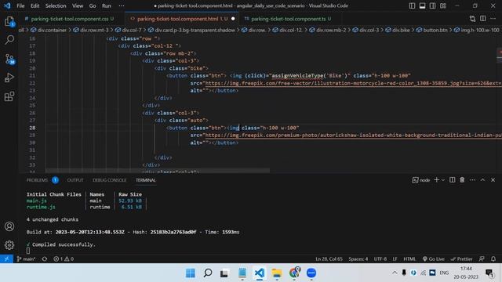Open the Go menu

pos(93,5)
